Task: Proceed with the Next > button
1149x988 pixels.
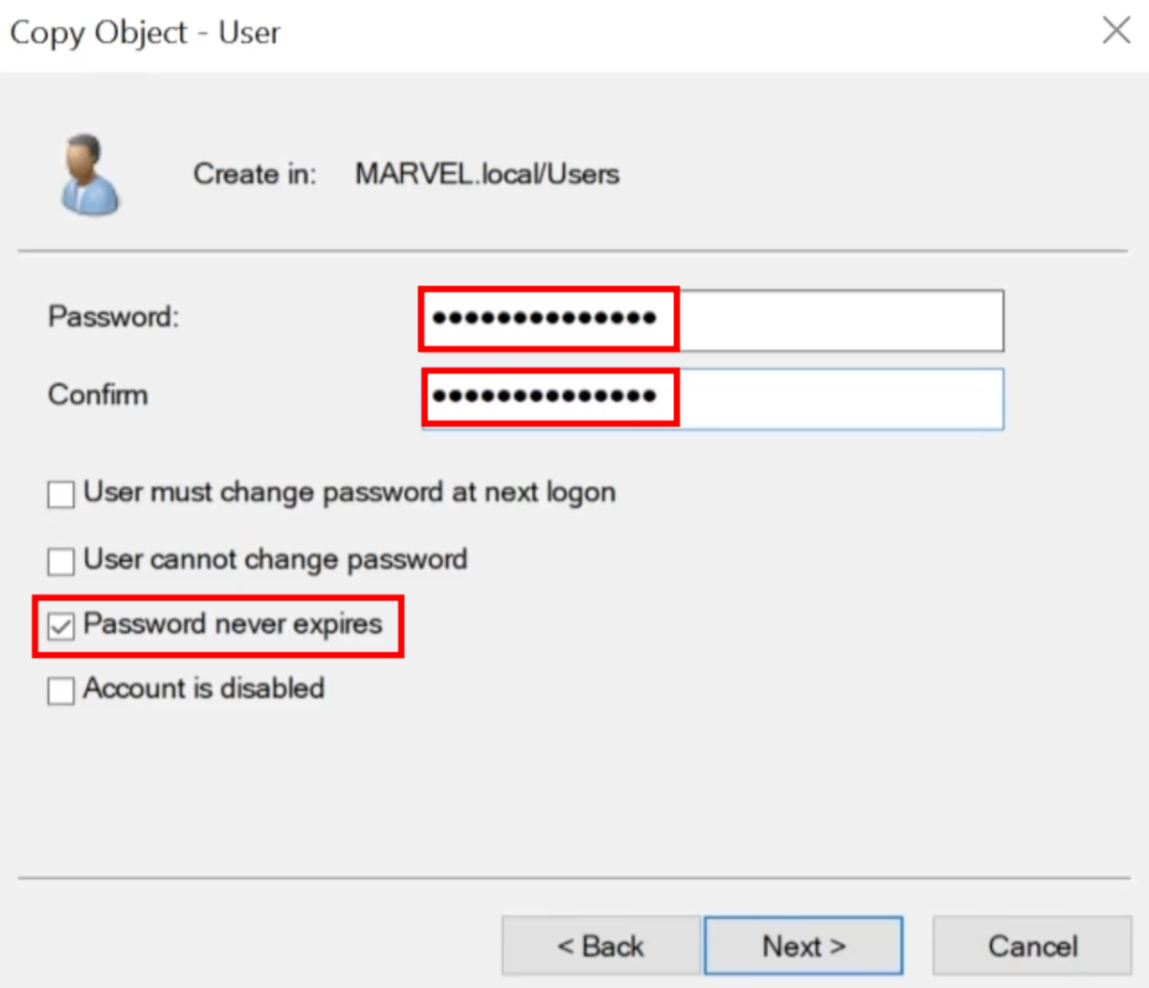Action: [x=803, y=946]
